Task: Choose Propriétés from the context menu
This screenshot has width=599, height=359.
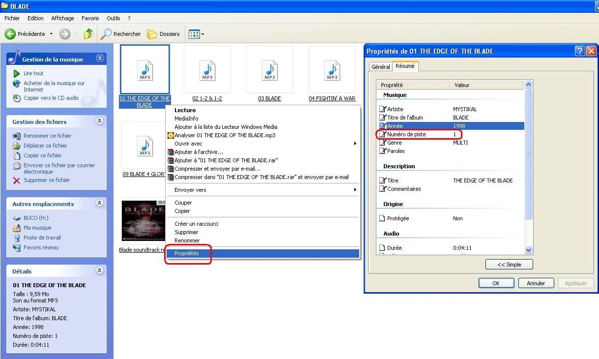Action: (x=262, y=253)
